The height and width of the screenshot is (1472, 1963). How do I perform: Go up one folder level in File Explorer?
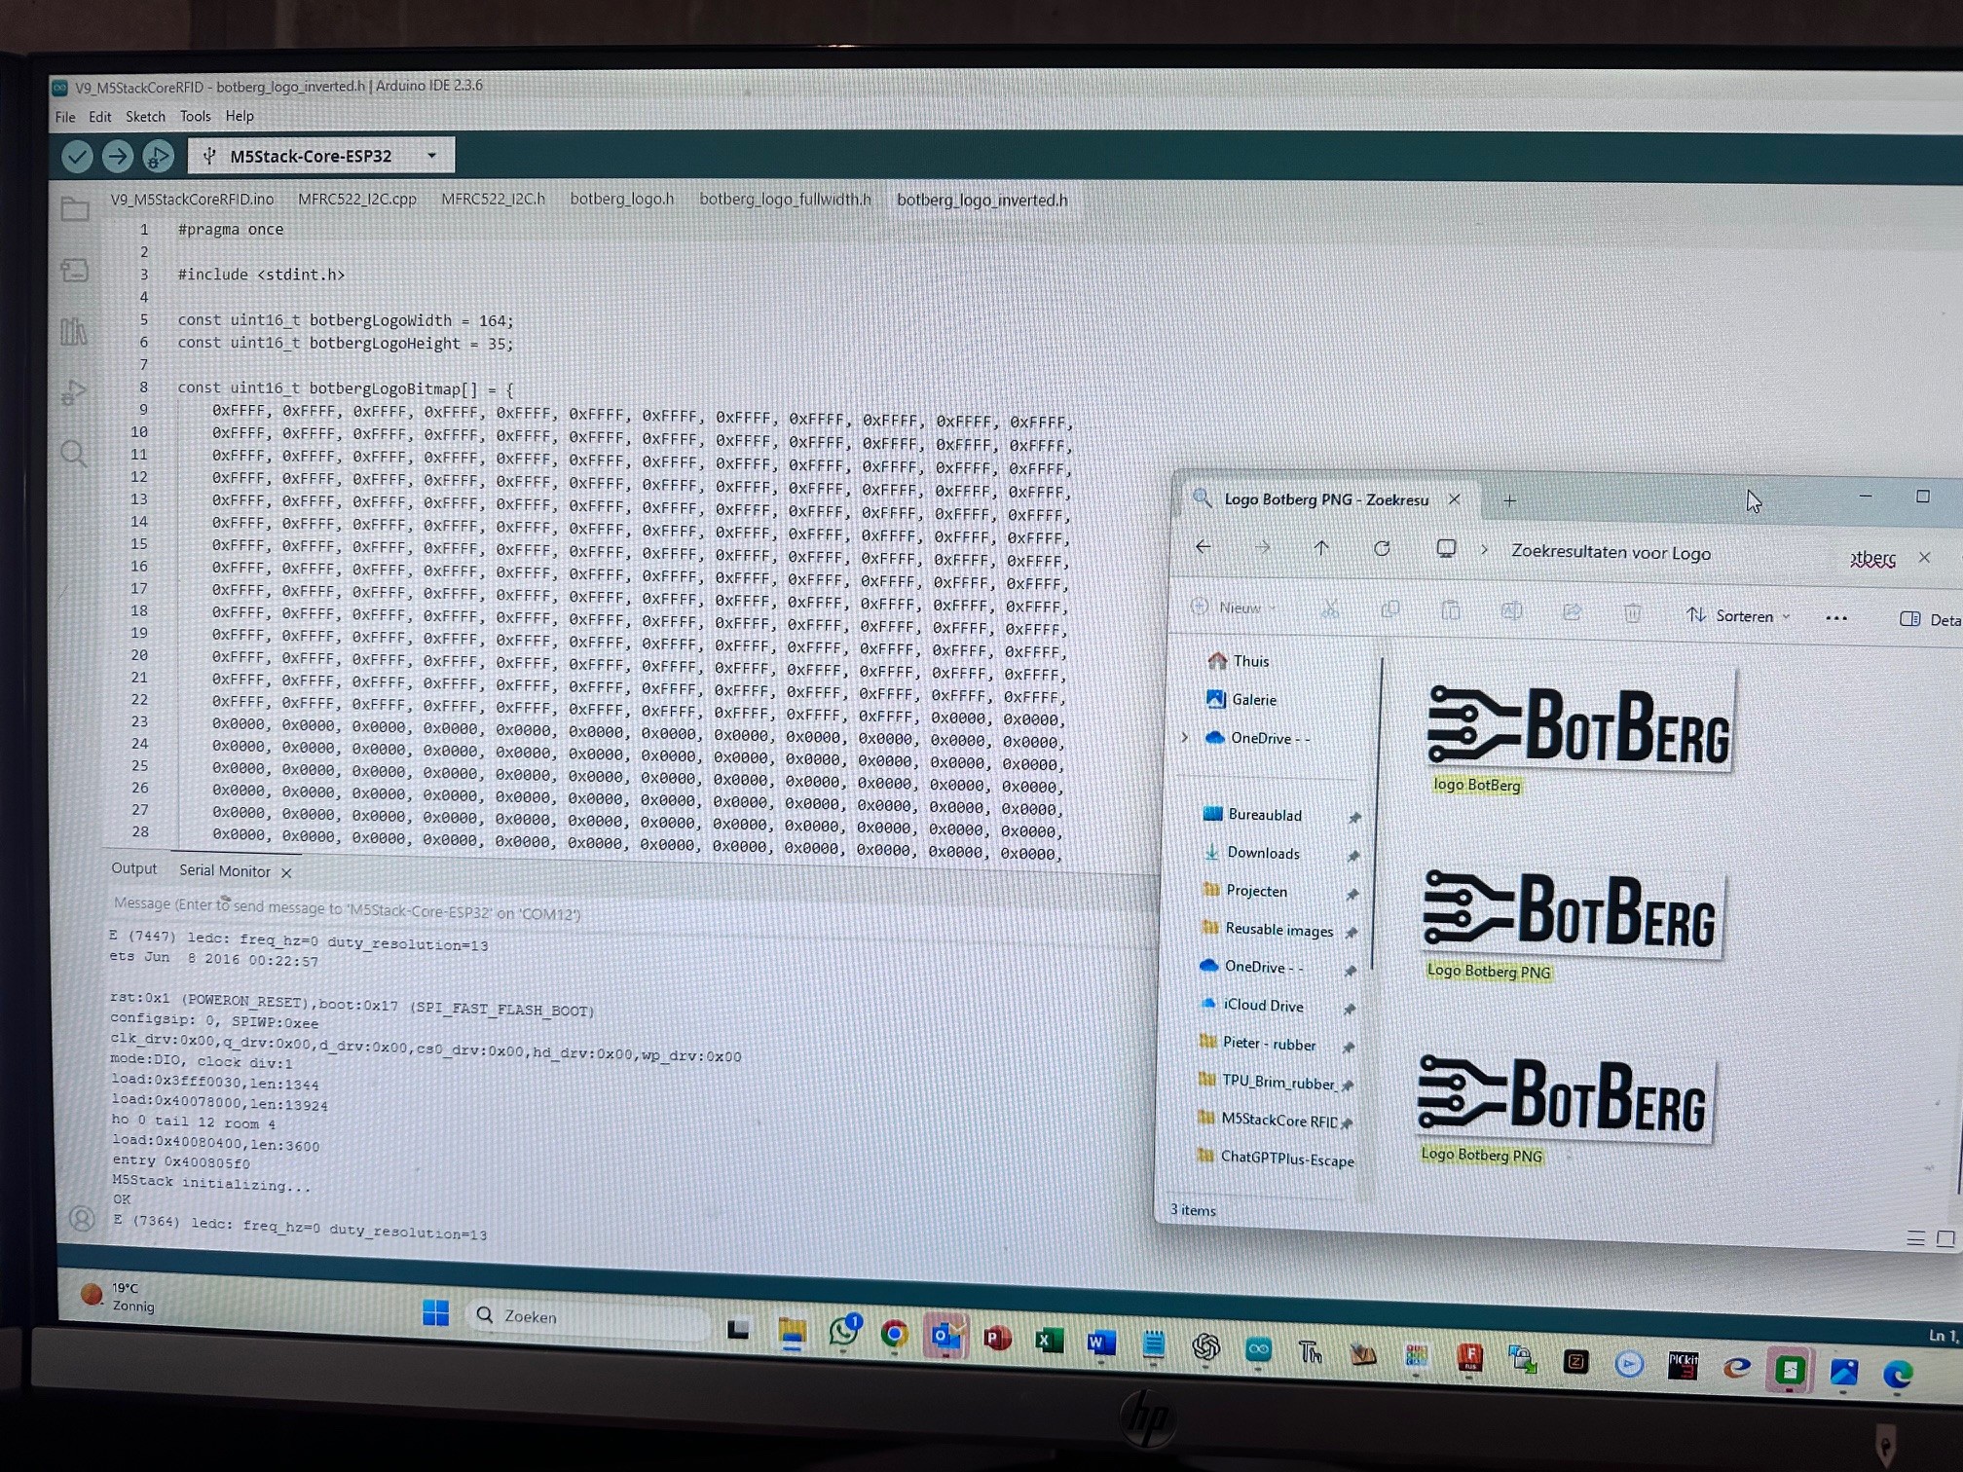pos(1321,548)
